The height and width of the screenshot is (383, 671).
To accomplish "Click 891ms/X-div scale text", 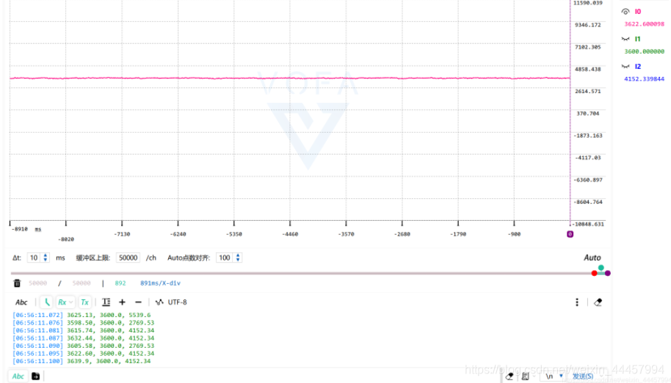I will [x=161, y=283].
